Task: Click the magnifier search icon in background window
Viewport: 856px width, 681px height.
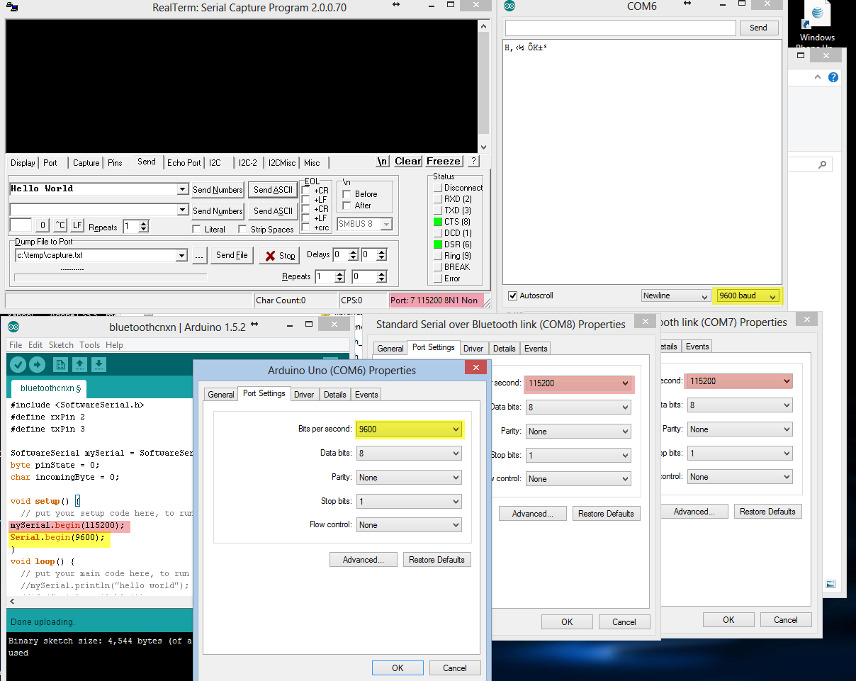Action: 823,164
